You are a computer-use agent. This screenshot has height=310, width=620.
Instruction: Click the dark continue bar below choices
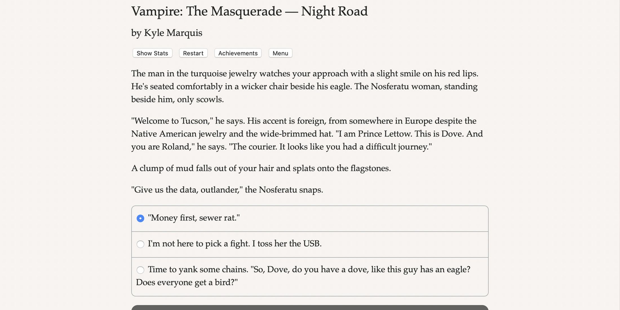[310, 307]
